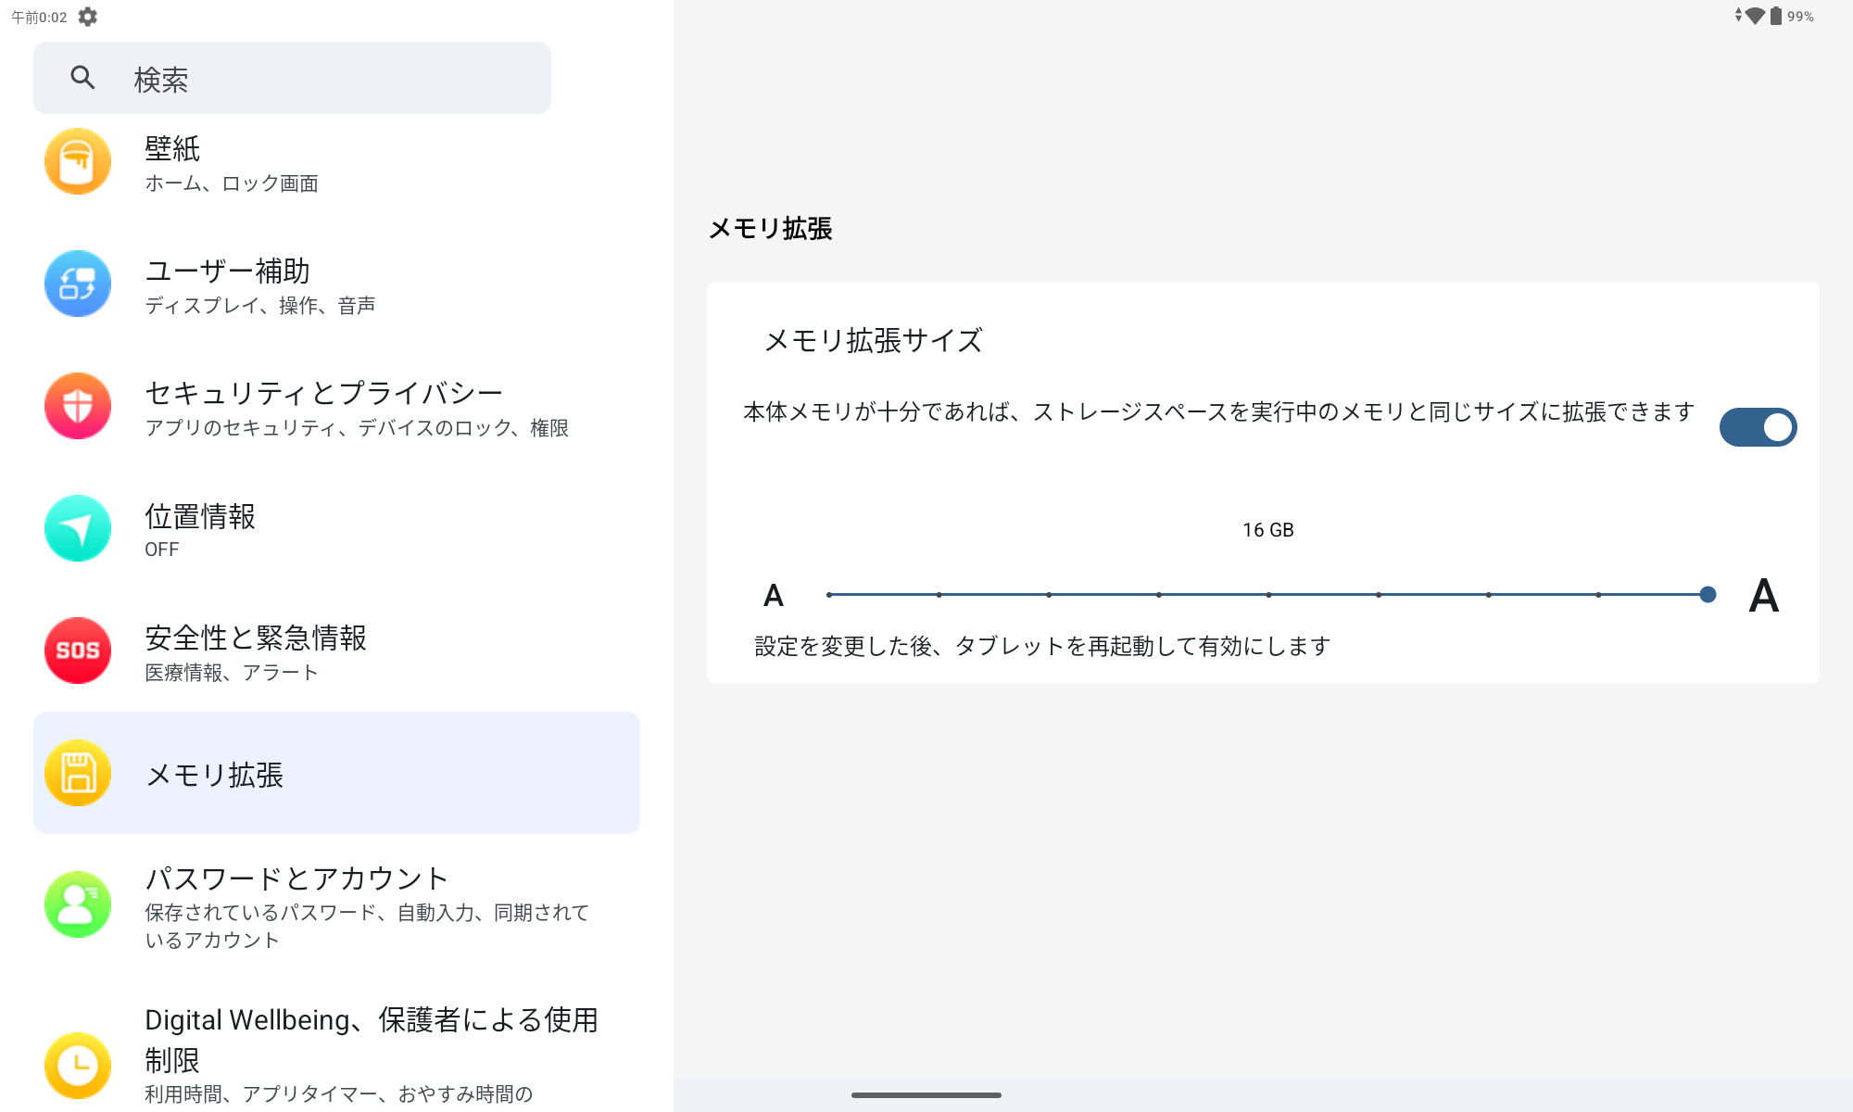
Task: Tap the battery indicator in status bar
Action: coord(1776,16)
